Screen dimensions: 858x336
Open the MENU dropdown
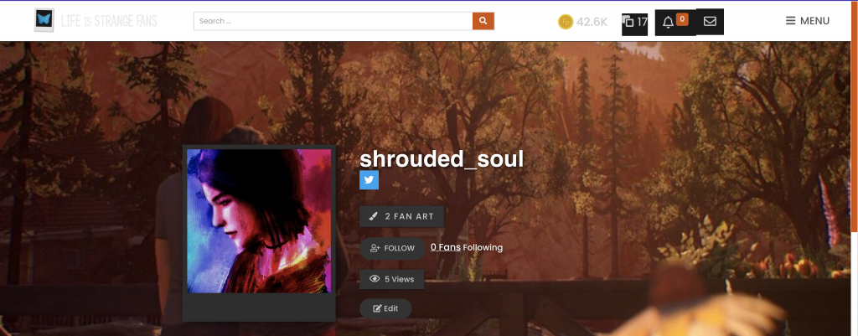(808, 21)
